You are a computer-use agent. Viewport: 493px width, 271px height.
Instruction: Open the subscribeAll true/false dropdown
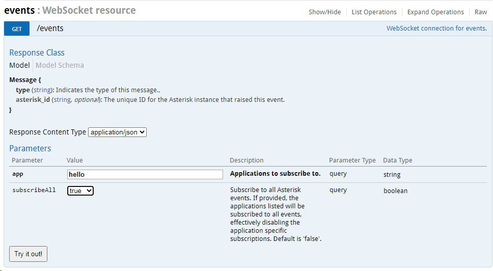pyautogui.click(x=80, y=191)
